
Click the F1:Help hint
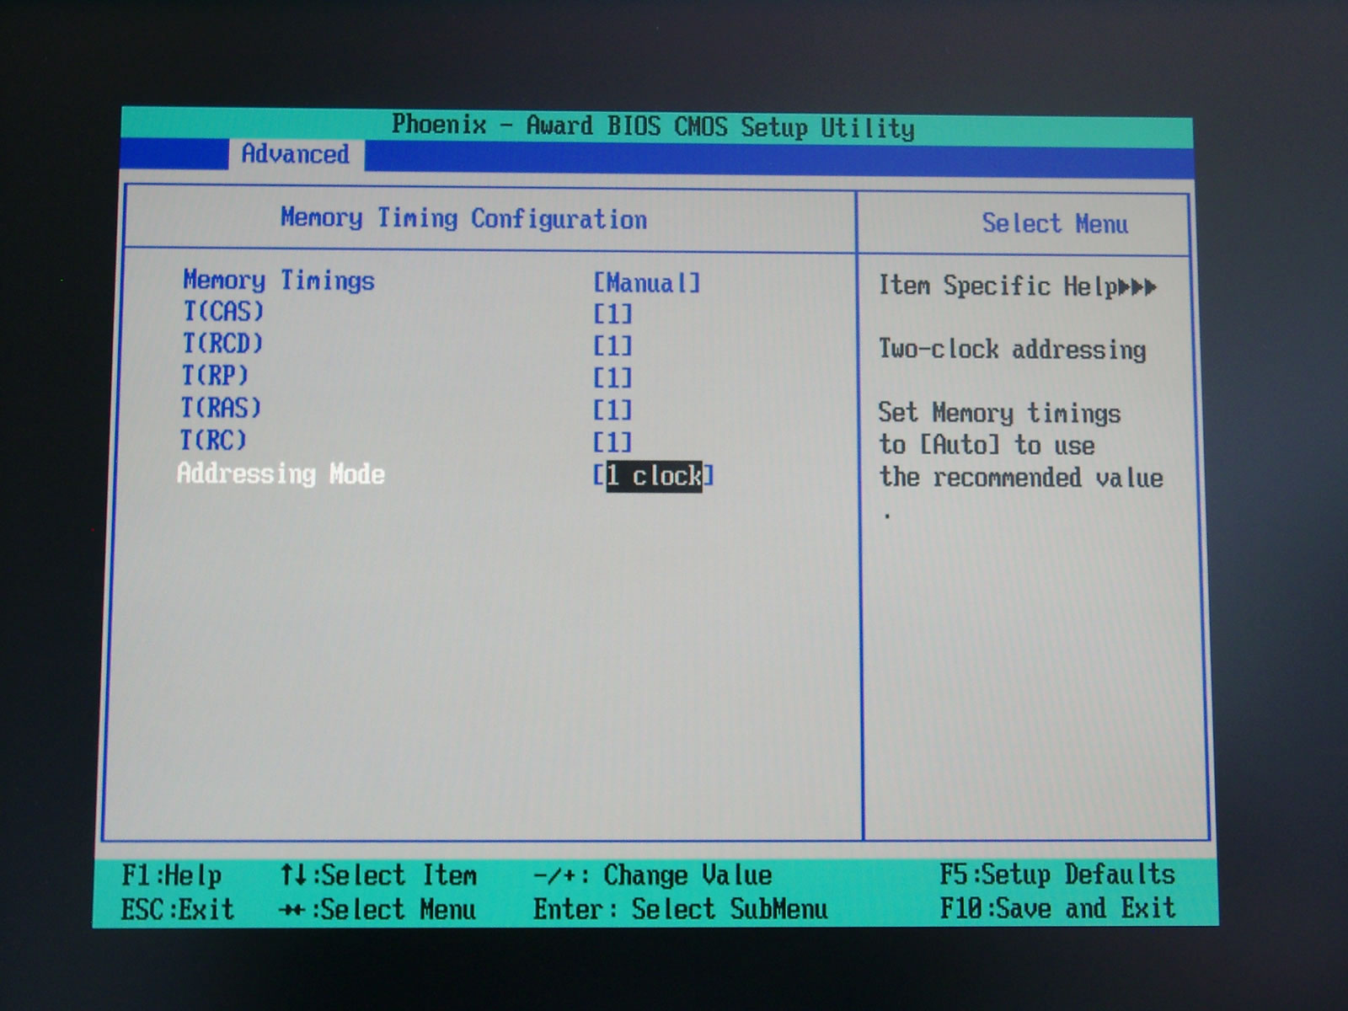[x=171, y=875]
